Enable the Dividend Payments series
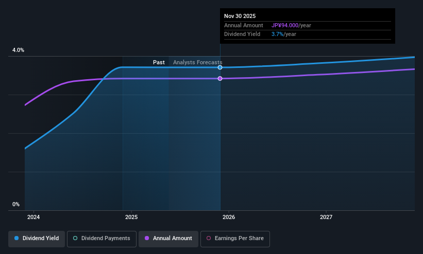The image size is (423, 254). 101,239
